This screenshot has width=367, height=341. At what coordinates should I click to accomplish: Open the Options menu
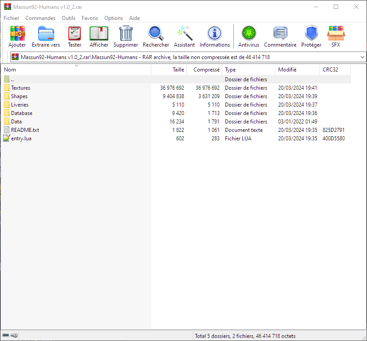coord(114,18)
